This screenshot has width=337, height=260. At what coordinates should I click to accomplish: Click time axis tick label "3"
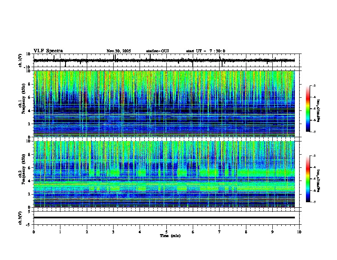coord(113,232)
